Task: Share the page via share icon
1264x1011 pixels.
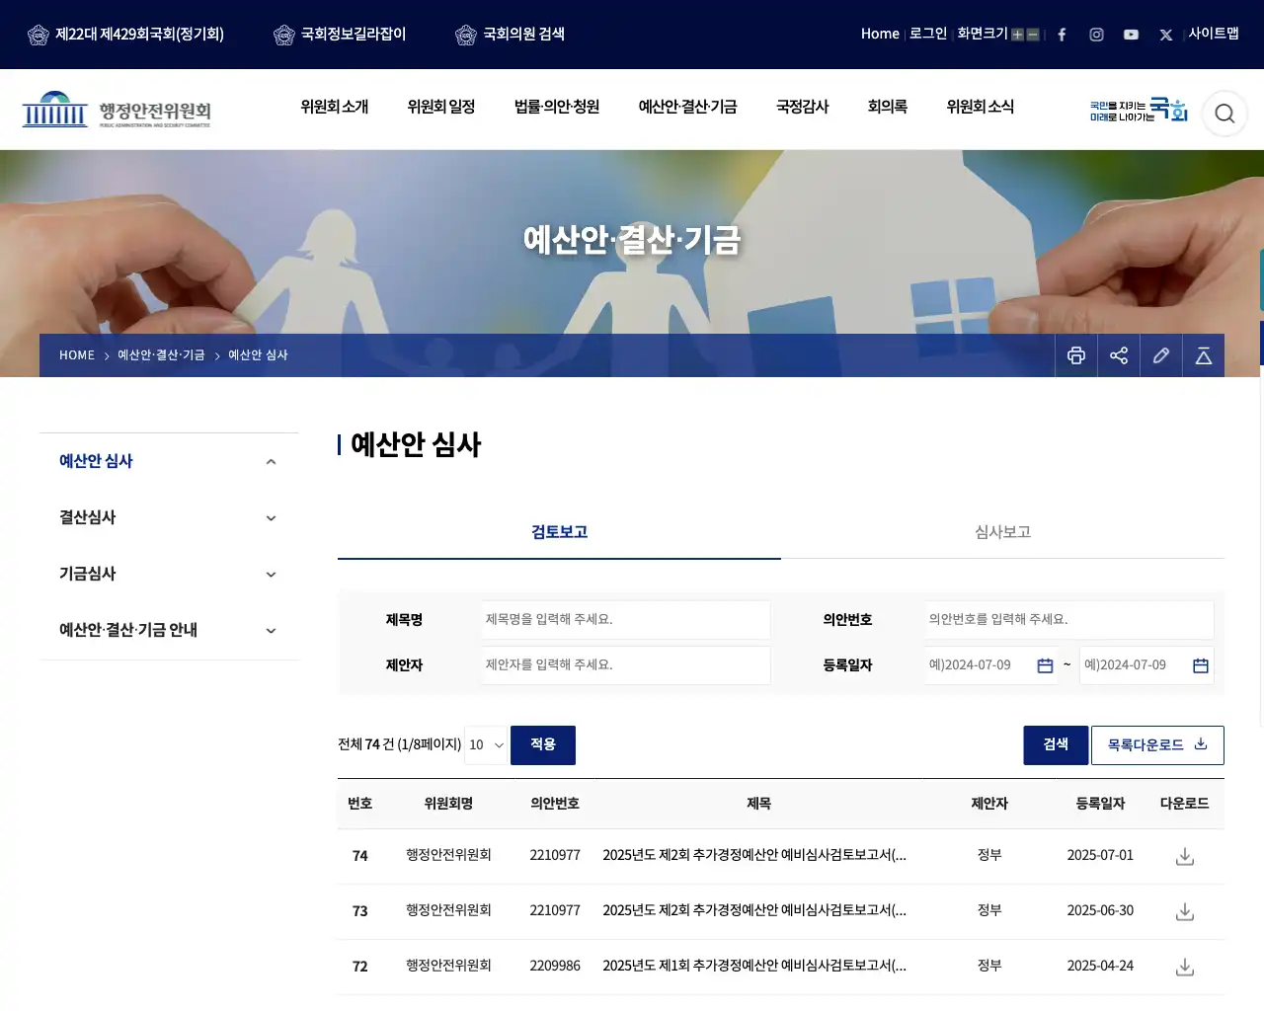Action: 1119,355
